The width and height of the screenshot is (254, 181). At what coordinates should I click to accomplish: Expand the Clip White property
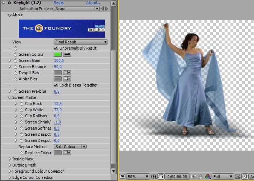16,110
